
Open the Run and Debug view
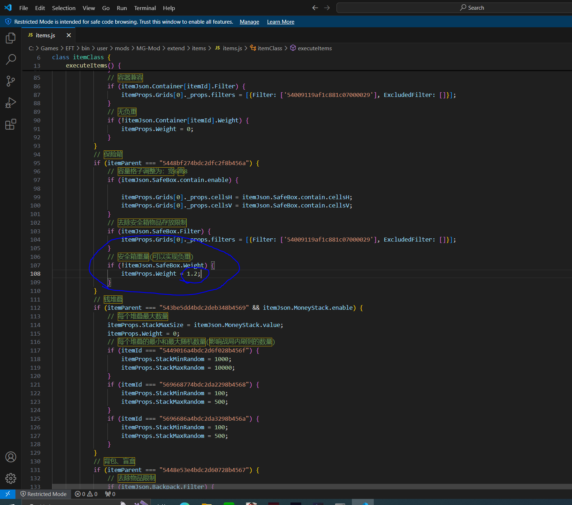(11, 103)
